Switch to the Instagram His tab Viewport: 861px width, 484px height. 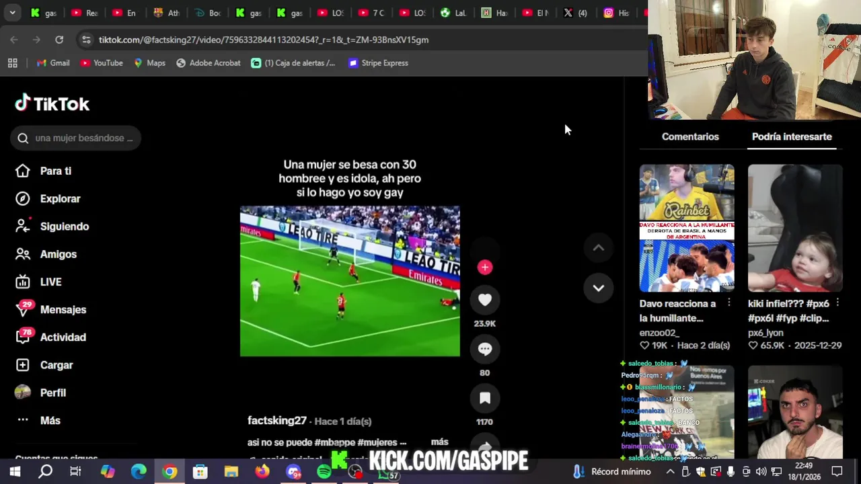(x=616, y=13)
